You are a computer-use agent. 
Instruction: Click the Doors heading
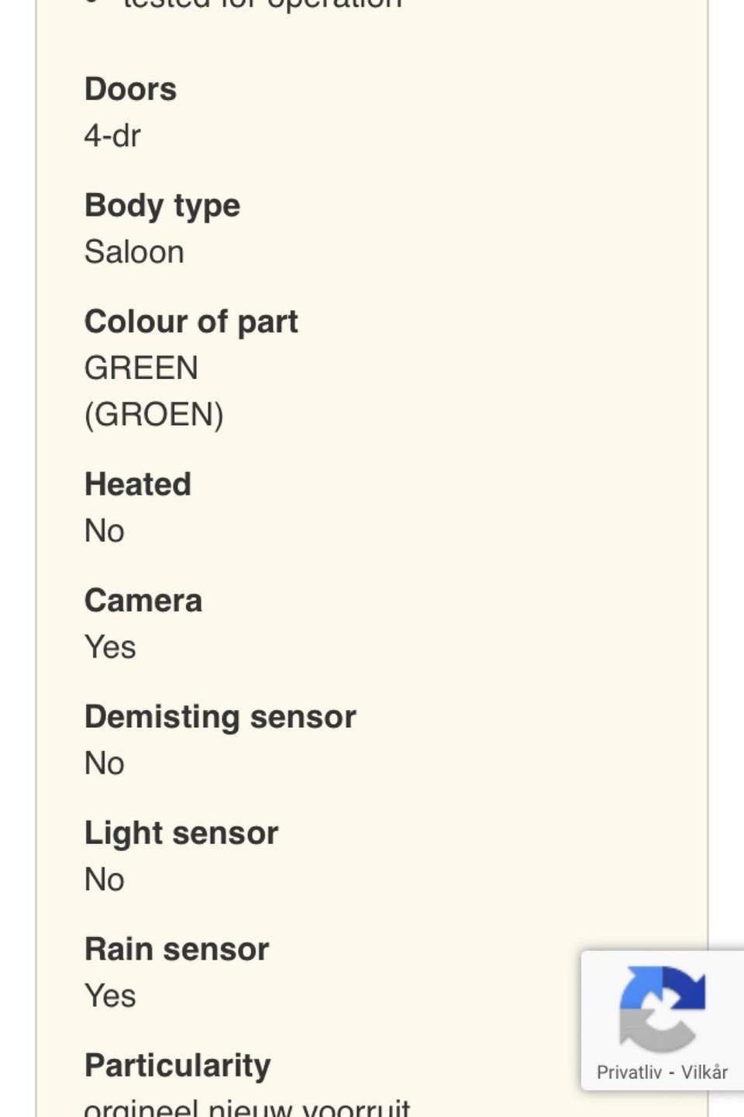point(130,89)
